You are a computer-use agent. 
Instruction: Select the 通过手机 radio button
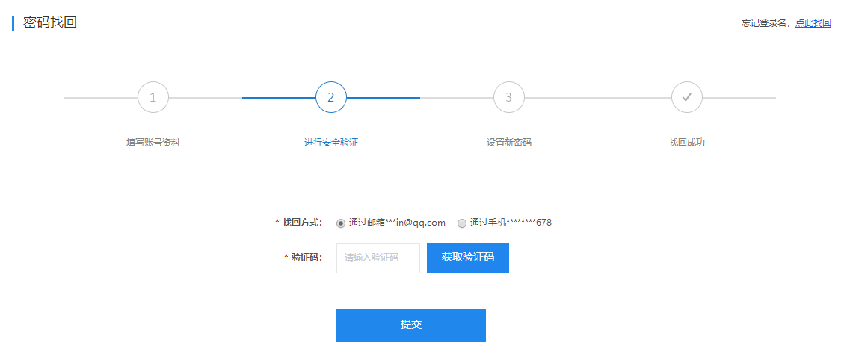click(462, 223)
